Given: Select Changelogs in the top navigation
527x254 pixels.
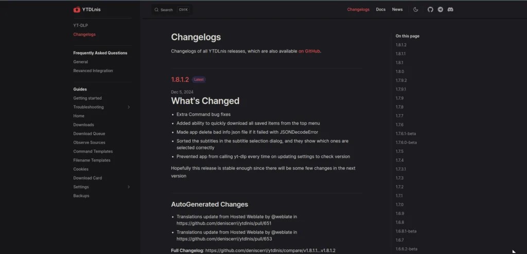Looking at the screenshot, I should [358, 9].
